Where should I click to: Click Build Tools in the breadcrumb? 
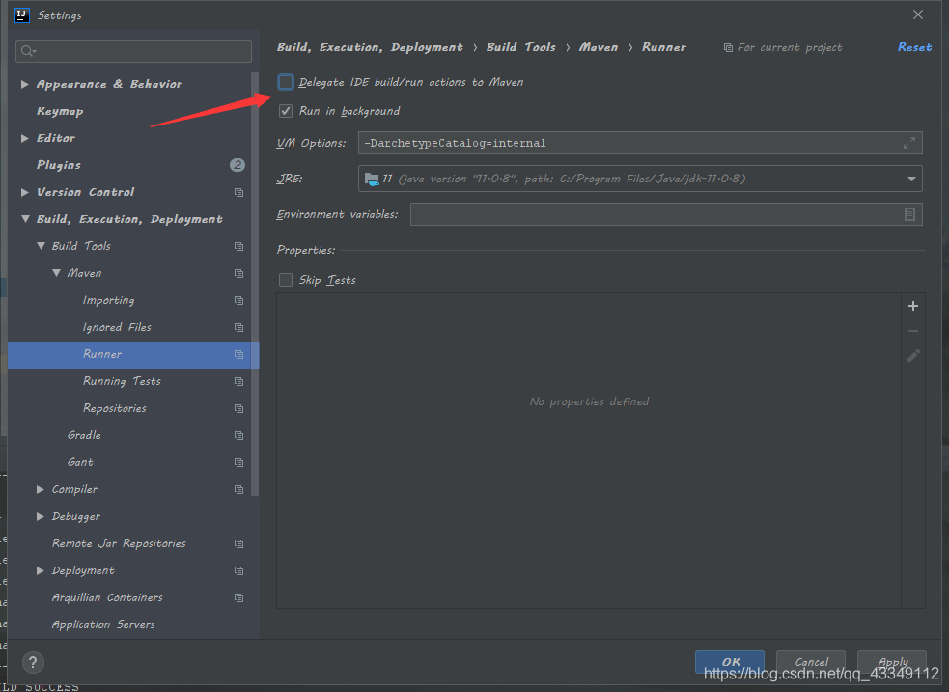point(521,47)
